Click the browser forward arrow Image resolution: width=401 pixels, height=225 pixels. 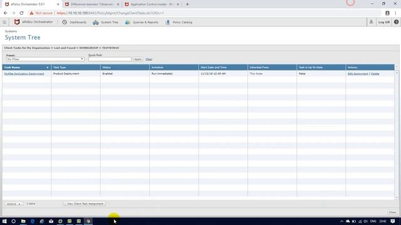click(14, 13)
